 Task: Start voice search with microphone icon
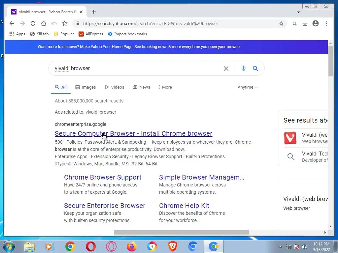tap(243, 68)
